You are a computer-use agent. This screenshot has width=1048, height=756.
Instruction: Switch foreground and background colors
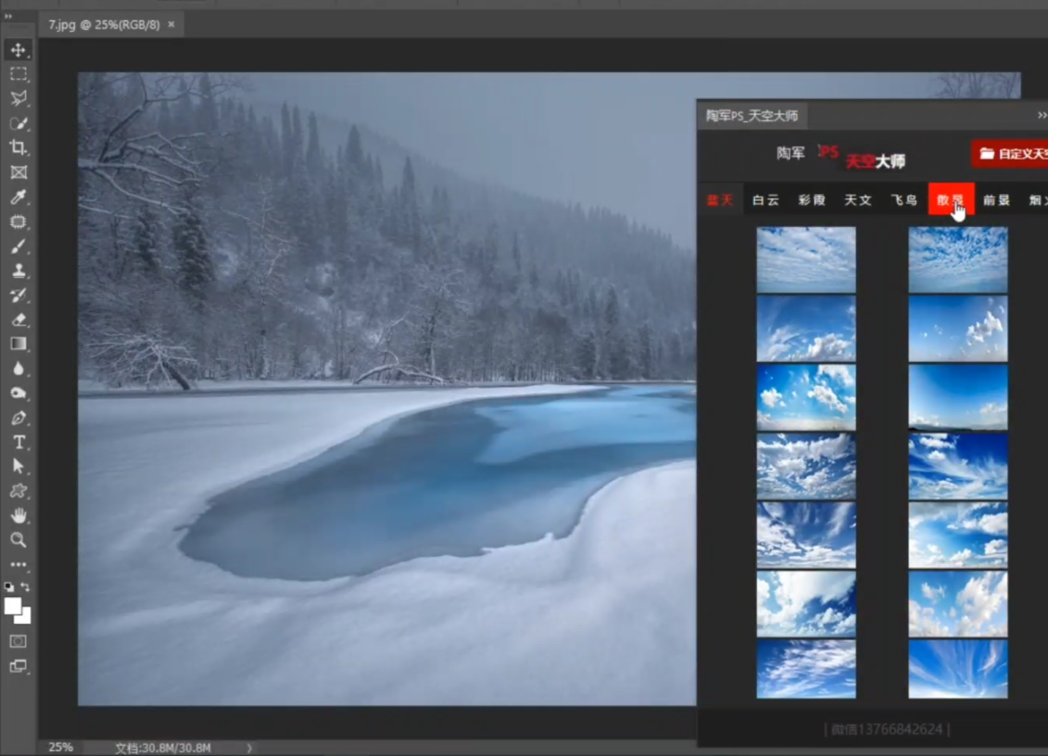(26, 587)
